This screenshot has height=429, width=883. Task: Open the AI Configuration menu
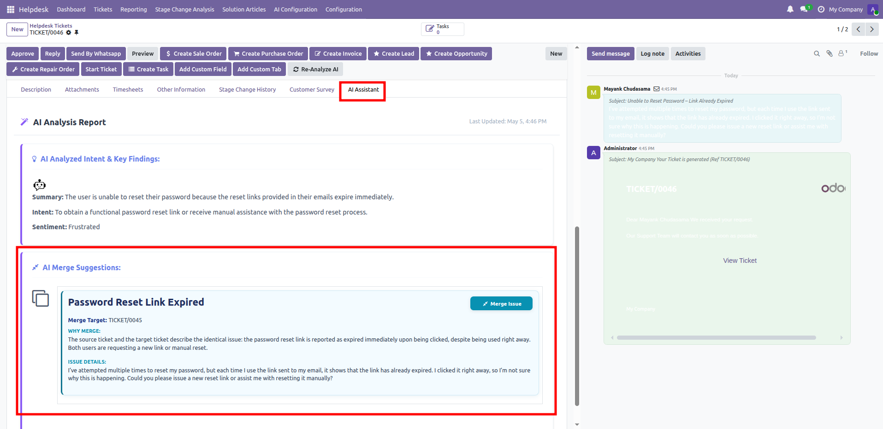296,9
